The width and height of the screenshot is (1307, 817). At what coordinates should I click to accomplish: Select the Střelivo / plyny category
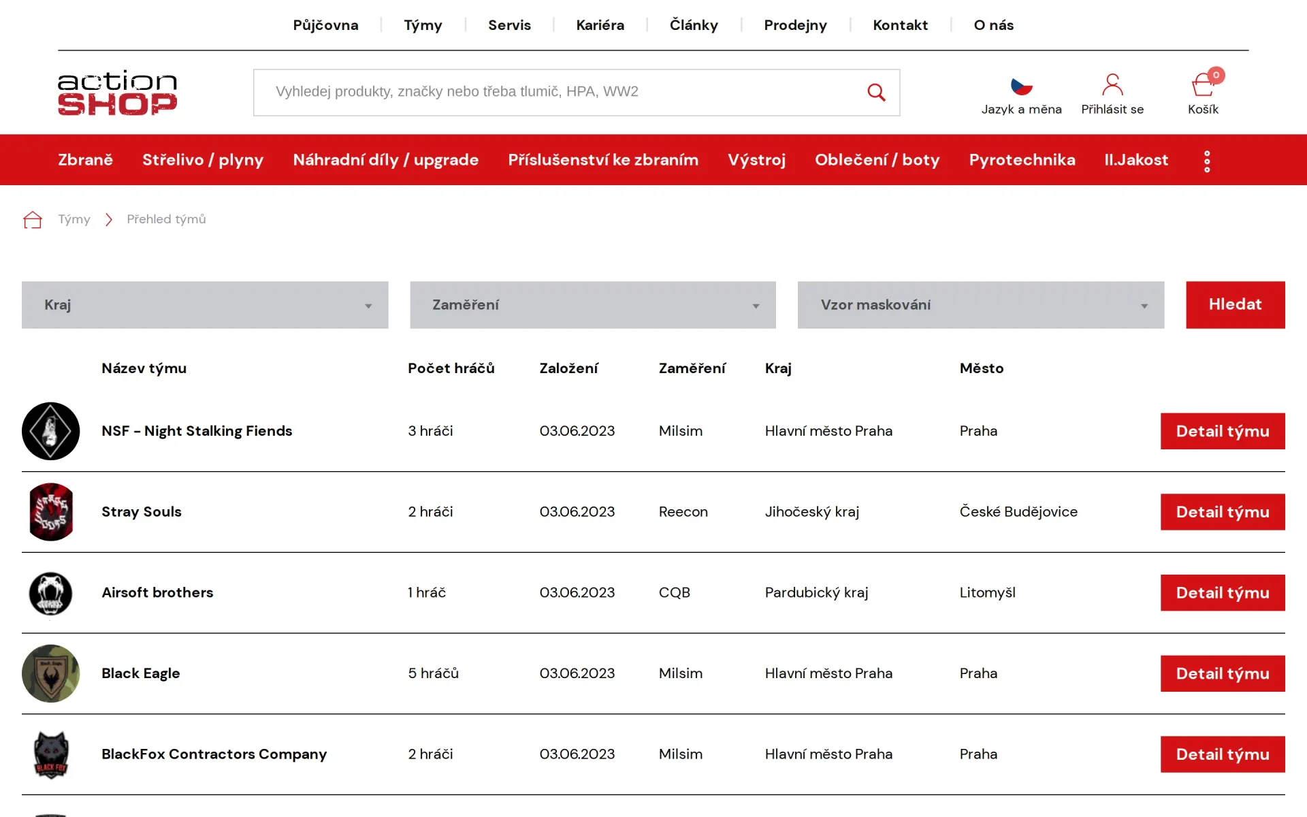click(203, 160)
